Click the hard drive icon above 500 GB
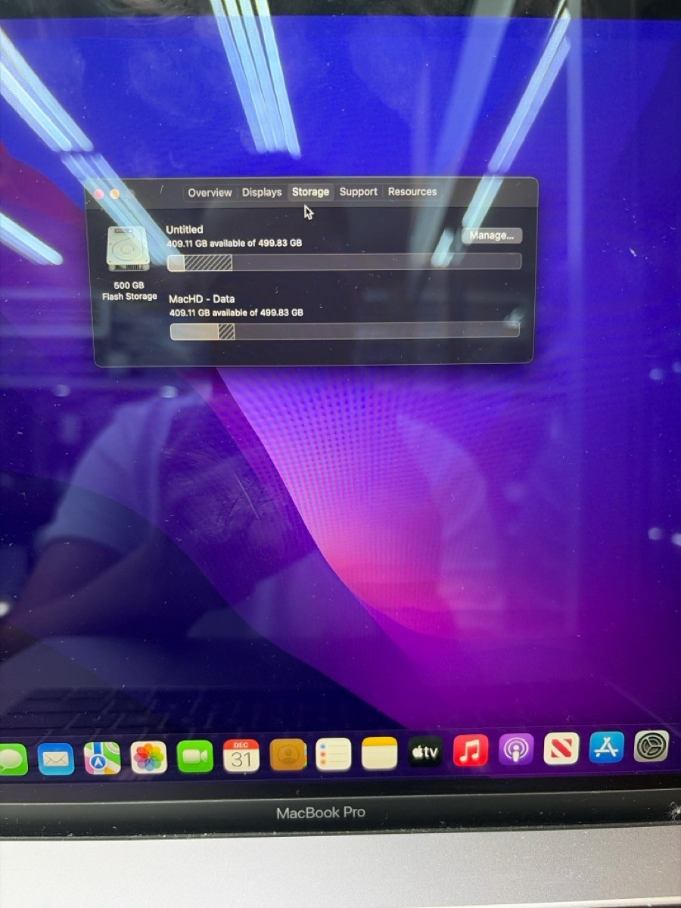681x908 pixels. click(126, 248)
